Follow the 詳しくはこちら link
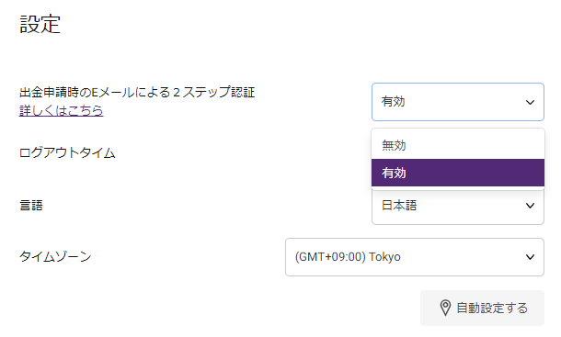This screenshot has width=561, height=337. click(x=62, y=110)
